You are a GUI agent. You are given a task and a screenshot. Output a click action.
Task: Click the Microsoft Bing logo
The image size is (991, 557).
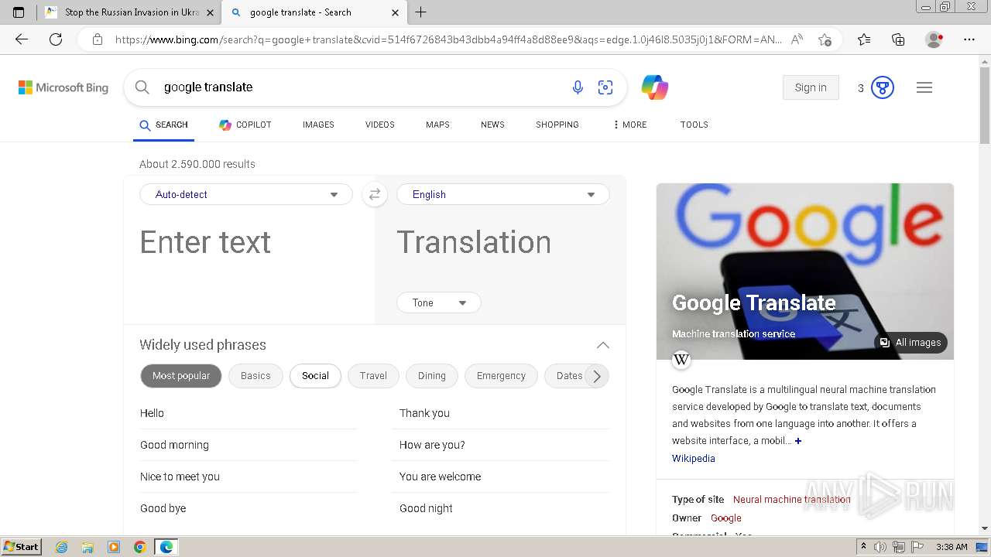[63, 87]
